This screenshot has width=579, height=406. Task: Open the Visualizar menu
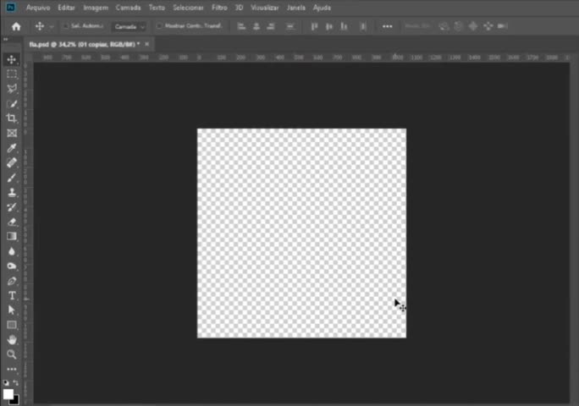point(264,8)
